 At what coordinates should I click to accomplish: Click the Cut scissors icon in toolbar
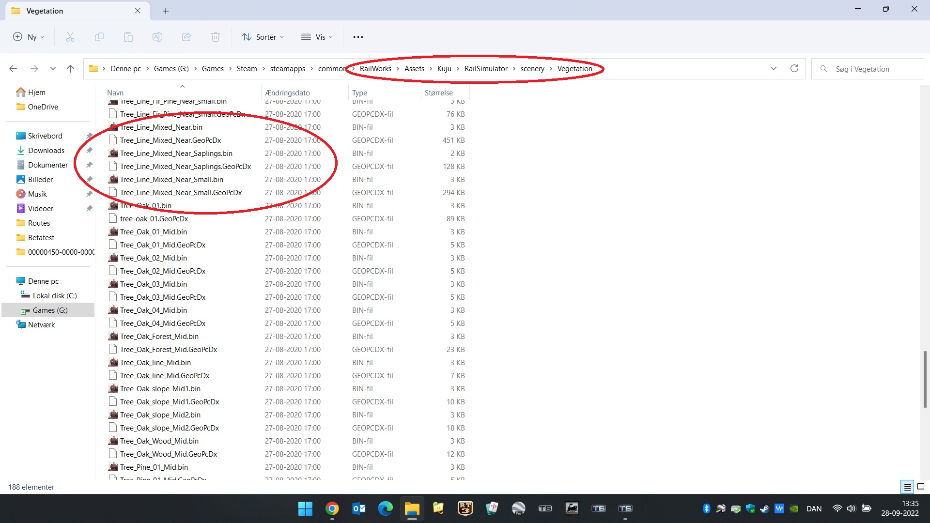[70, 37]
